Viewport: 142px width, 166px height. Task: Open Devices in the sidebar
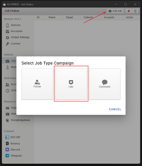[16, 25]
